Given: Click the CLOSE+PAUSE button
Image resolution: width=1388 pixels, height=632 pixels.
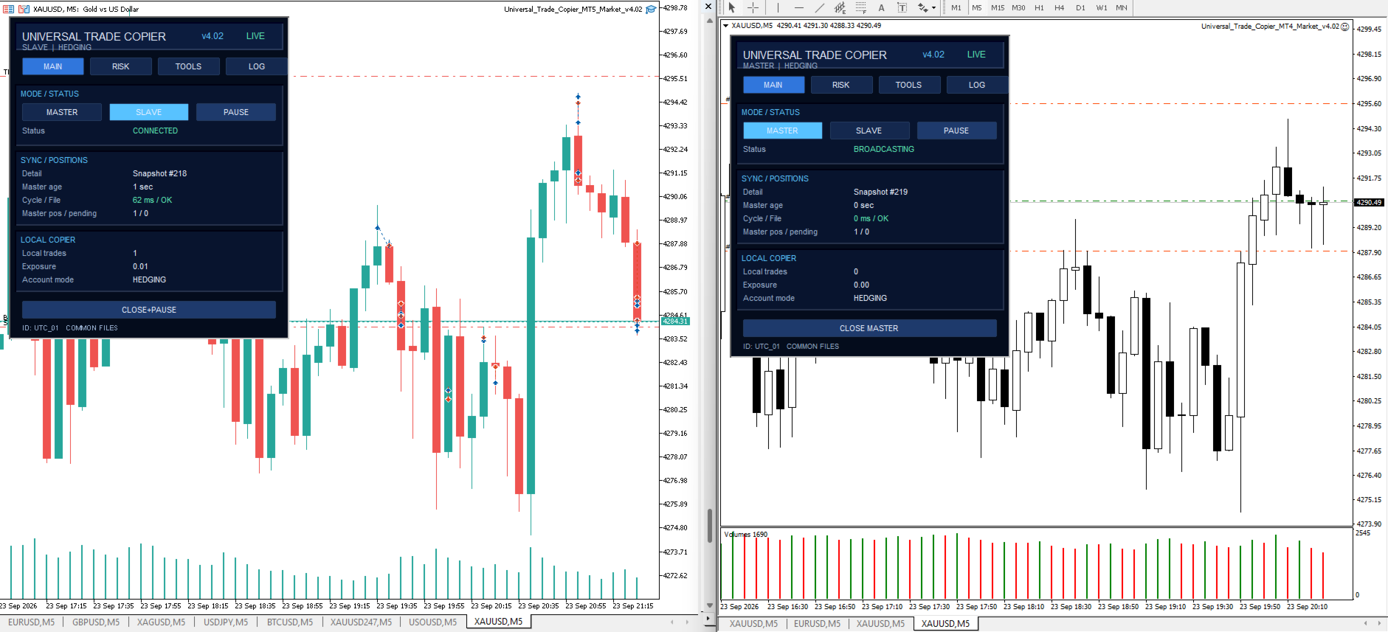Looking at the screenshot, I should (149, 310).
